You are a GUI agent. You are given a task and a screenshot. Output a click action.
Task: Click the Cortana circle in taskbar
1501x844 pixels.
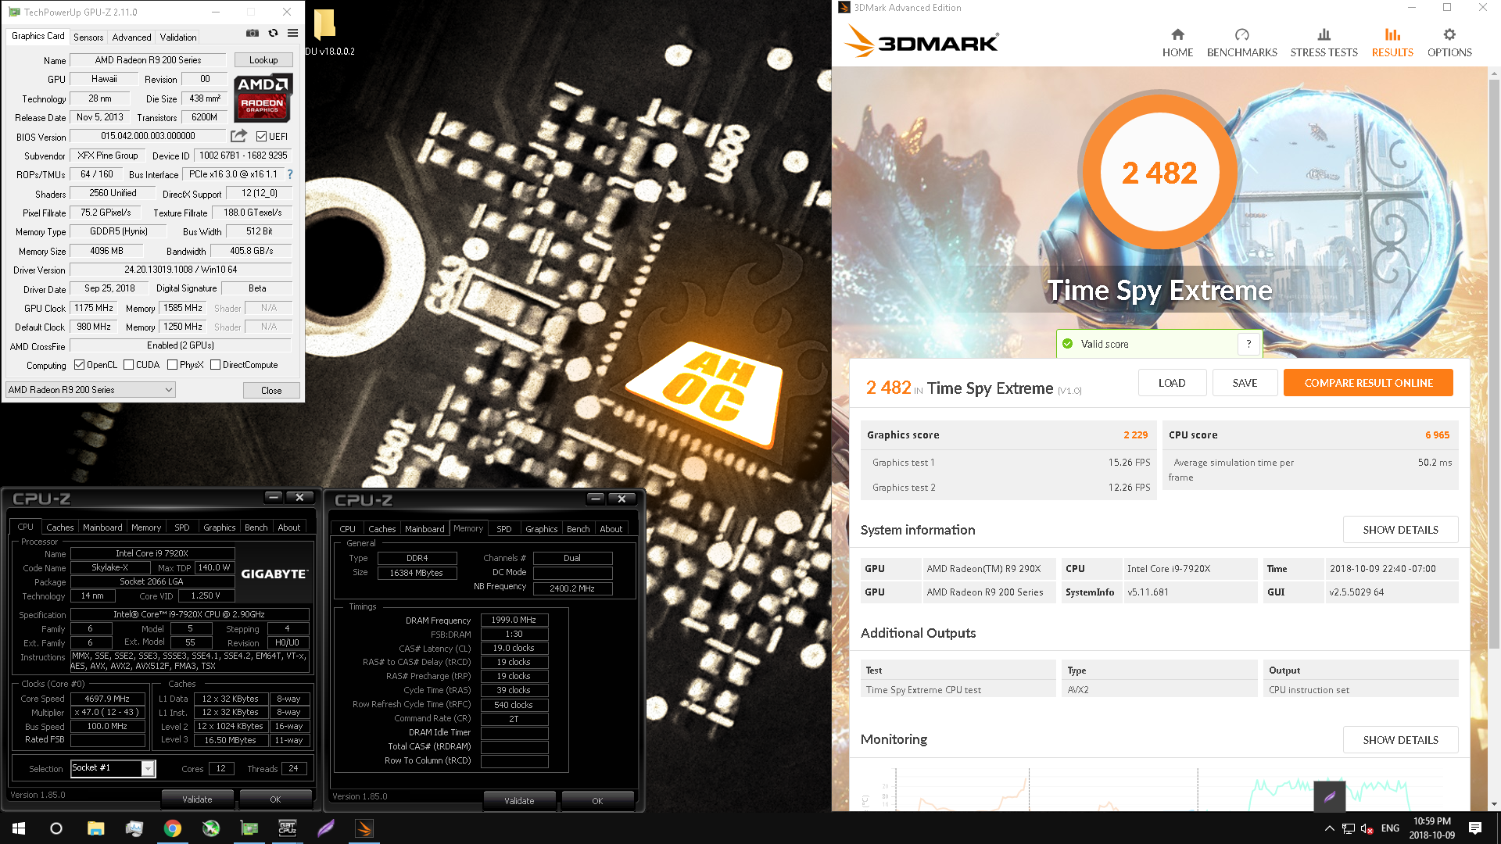point(56,828)
